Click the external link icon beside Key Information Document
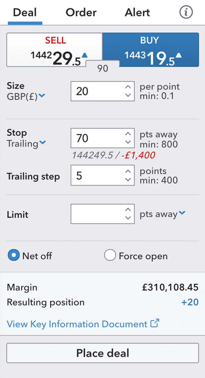 coord(155,323)
